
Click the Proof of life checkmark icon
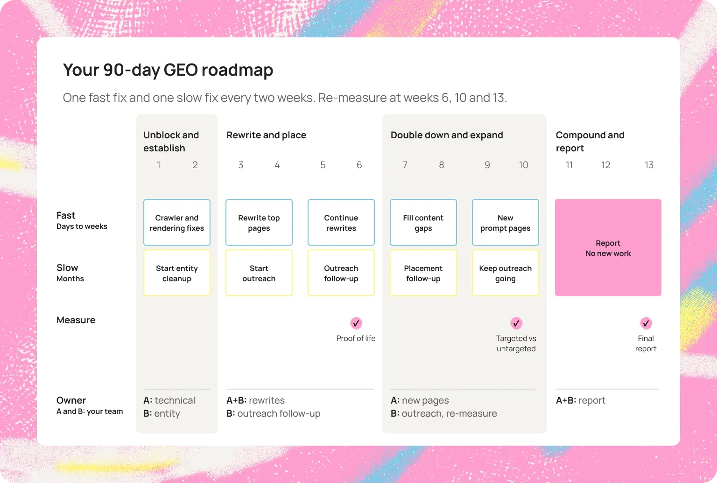(x=356, y=323)
